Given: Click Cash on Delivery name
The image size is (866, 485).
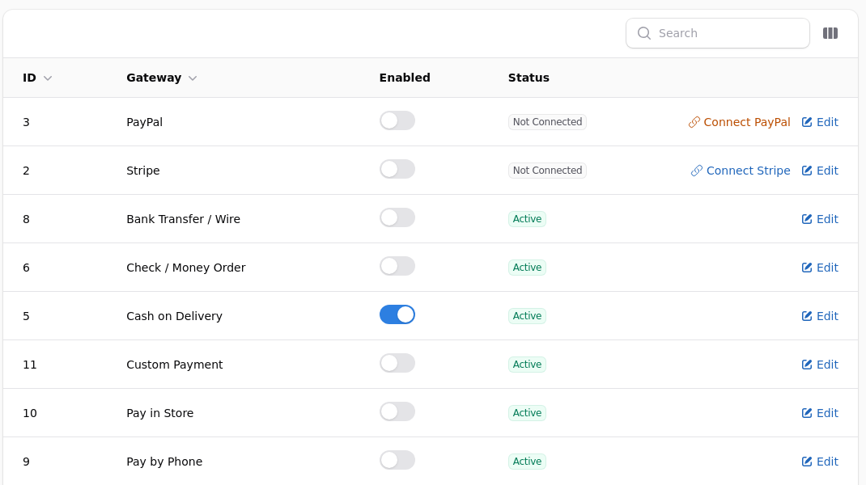Looking at the screenshot, I should pos(175,316).
